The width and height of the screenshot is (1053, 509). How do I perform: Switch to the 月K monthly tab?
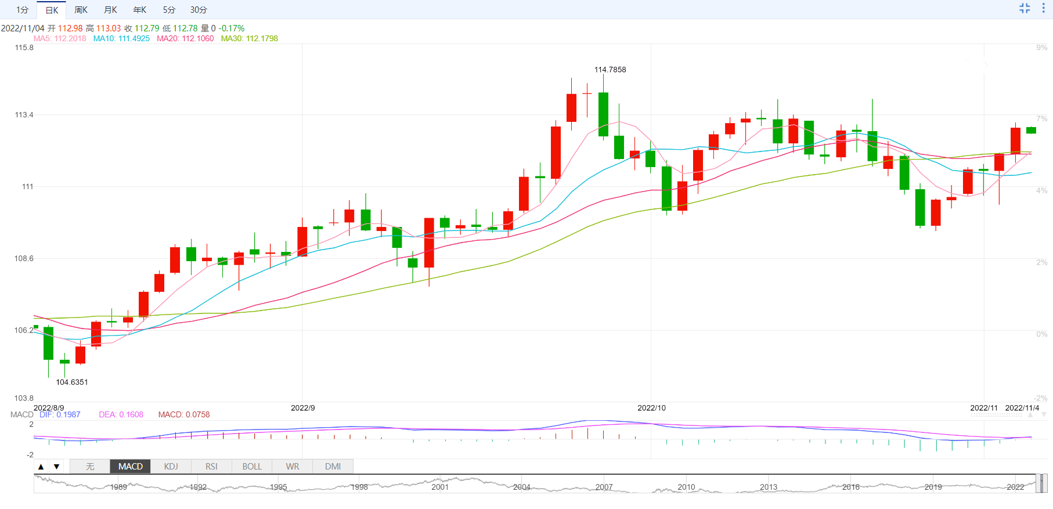[x=110, y=10]
